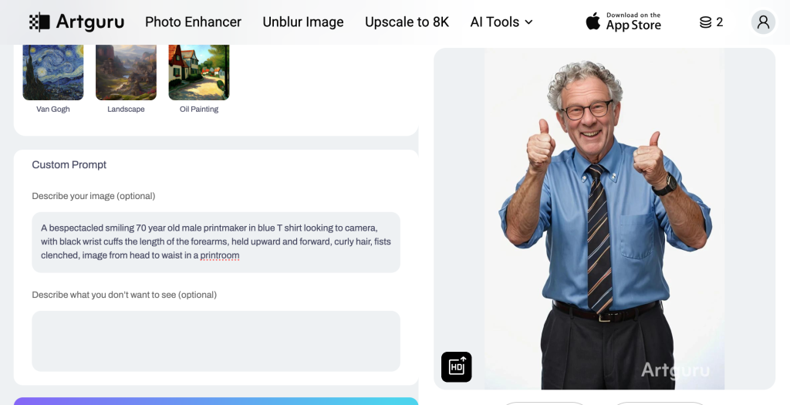Go to Unblur Image page

pos(302,22)
